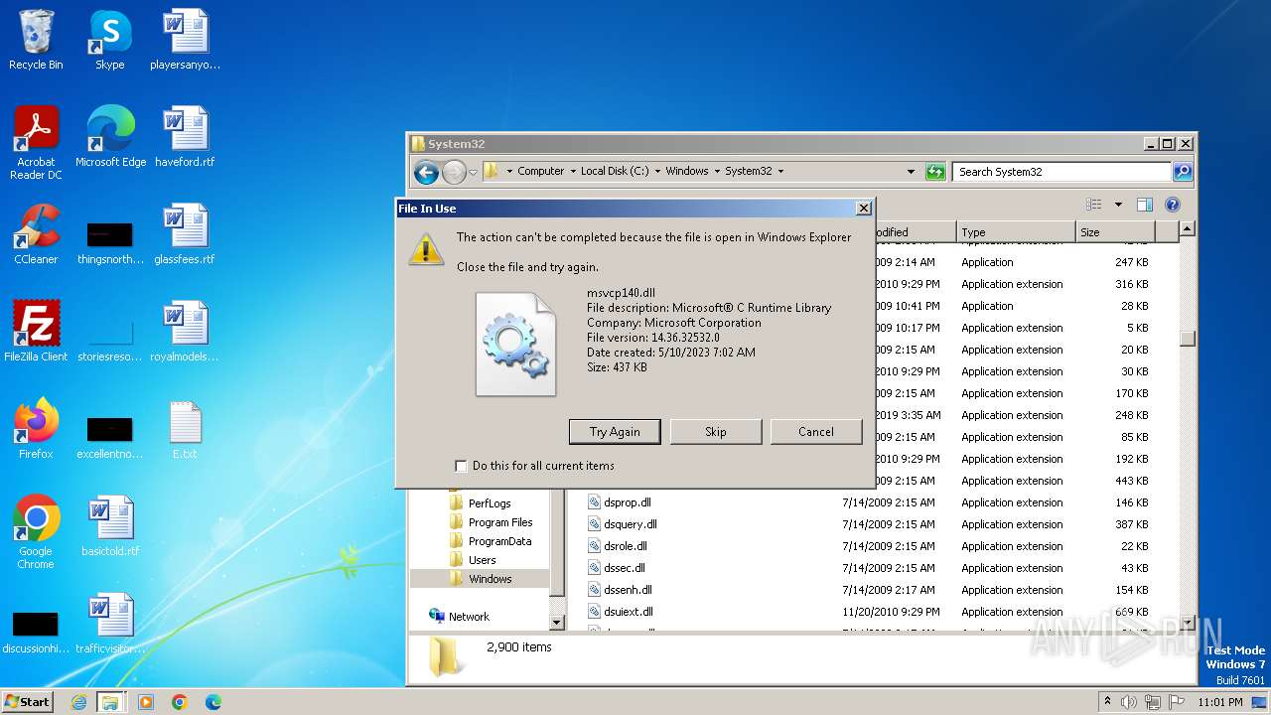Toggle the preview pane icon

[x=1144, y=205]
